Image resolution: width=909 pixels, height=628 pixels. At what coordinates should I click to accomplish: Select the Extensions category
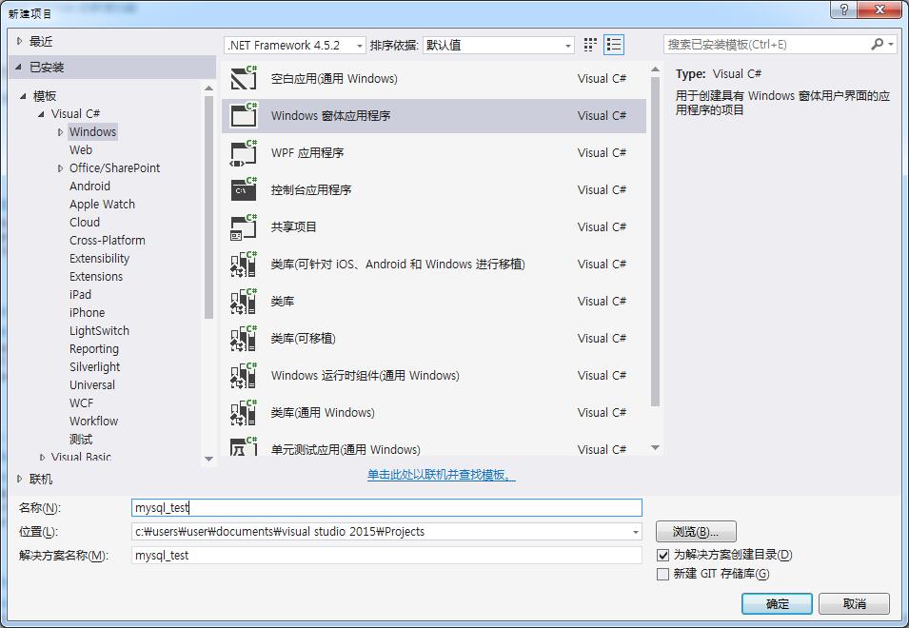click(96, 276)
